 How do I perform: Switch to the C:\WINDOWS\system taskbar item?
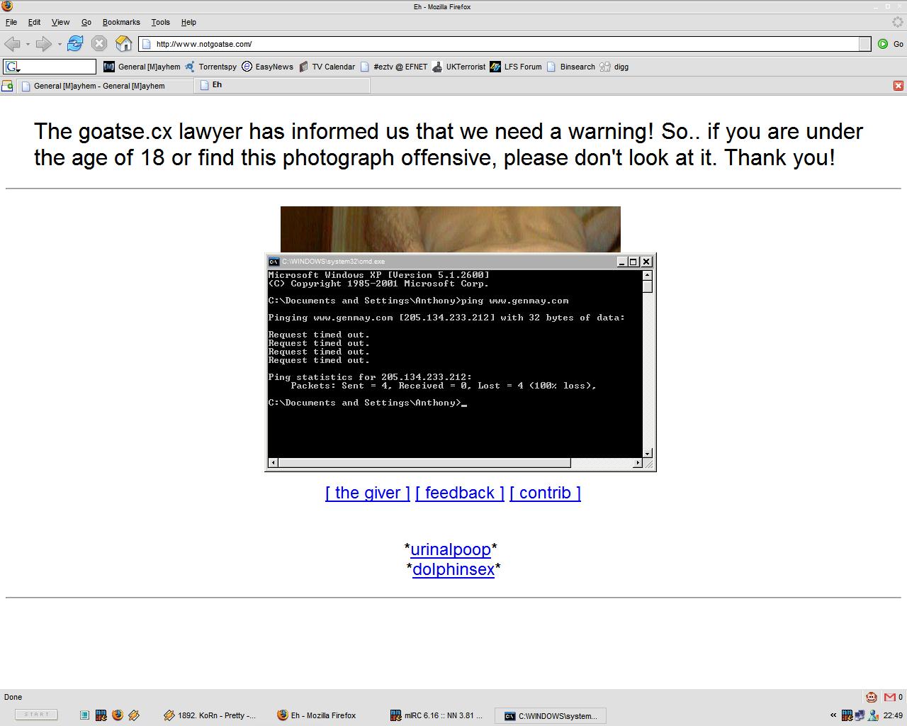pos(551,715)
